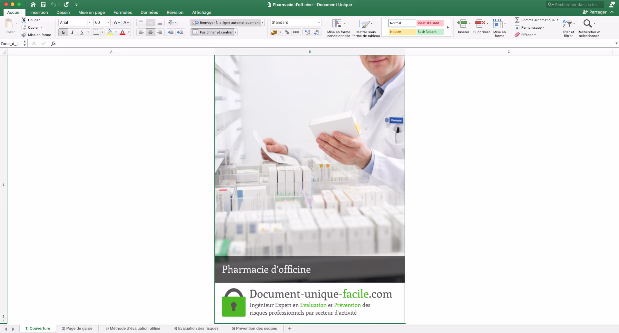Toggle center horizontal alignment
This screenshot has height=333, width=619.
pos(151,32)
